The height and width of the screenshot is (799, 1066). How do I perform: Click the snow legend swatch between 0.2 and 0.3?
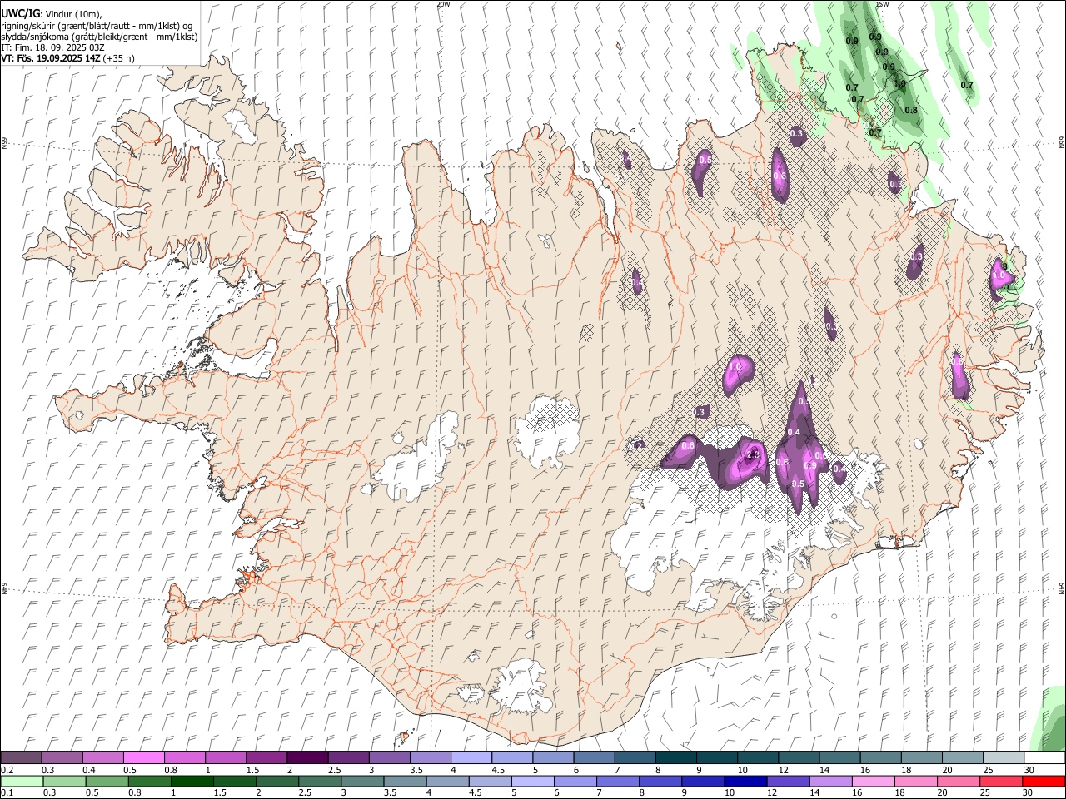(x=22, y=757)
